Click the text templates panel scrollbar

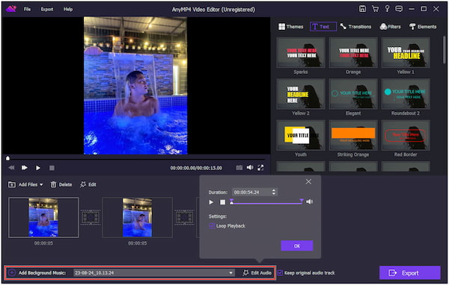coord(444,50)
